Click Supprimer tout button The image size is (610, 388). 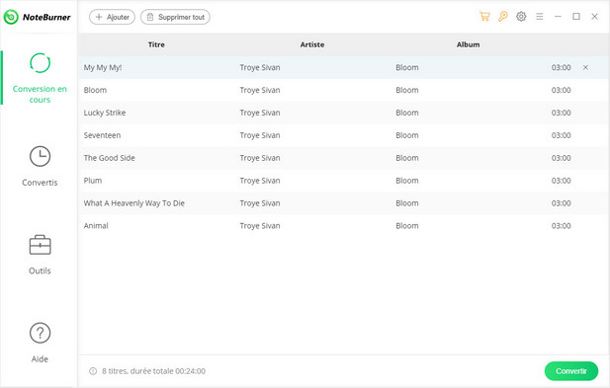[x=175, y=17]
